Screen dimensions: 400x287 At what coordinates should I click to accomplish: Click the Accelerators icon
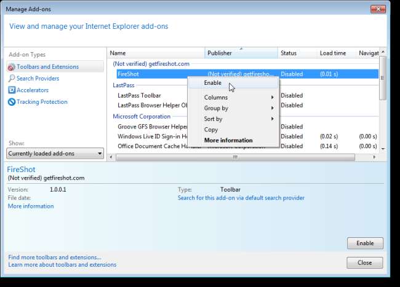point(12,90)
